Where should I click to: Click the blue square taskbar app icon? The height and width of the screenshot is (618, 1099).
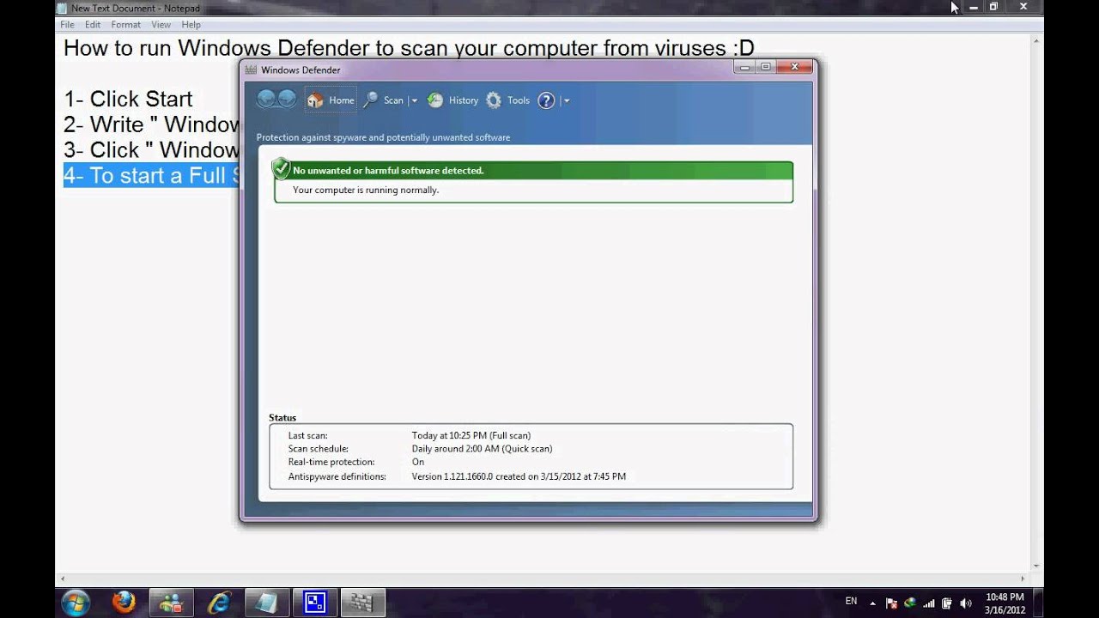tap(315, 603)
